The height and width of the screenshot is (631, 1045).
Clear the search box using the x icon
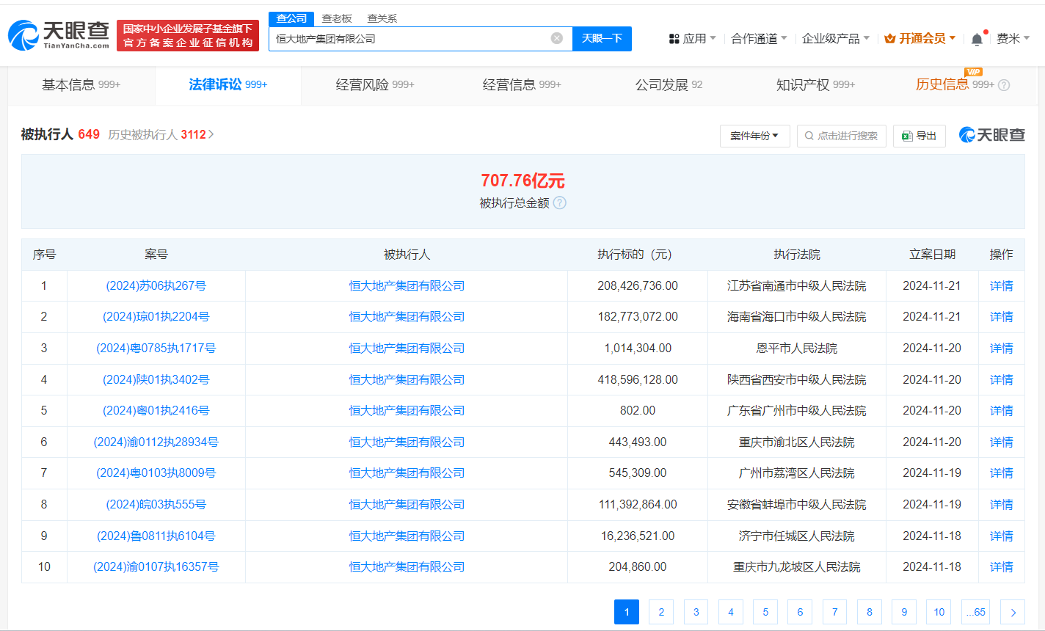(x=556, y=38)
